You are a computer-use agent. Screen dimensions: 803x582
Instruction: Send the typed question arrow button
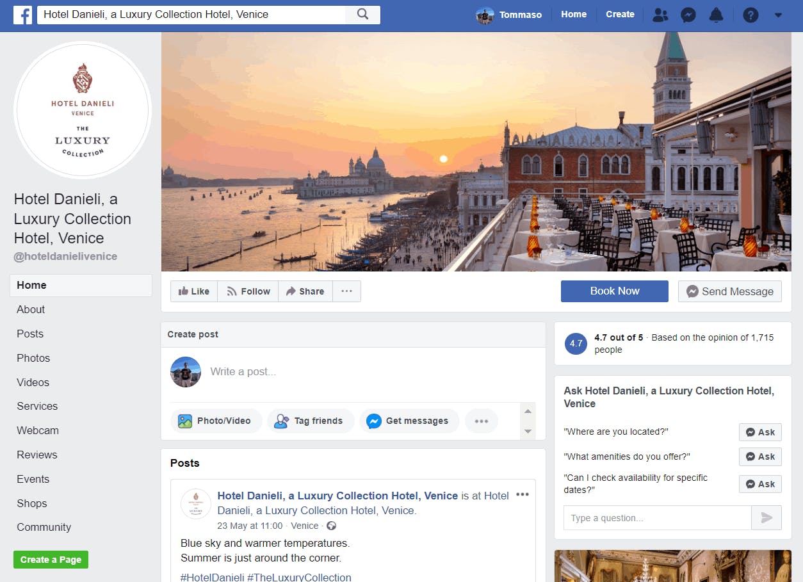[766, 518]
